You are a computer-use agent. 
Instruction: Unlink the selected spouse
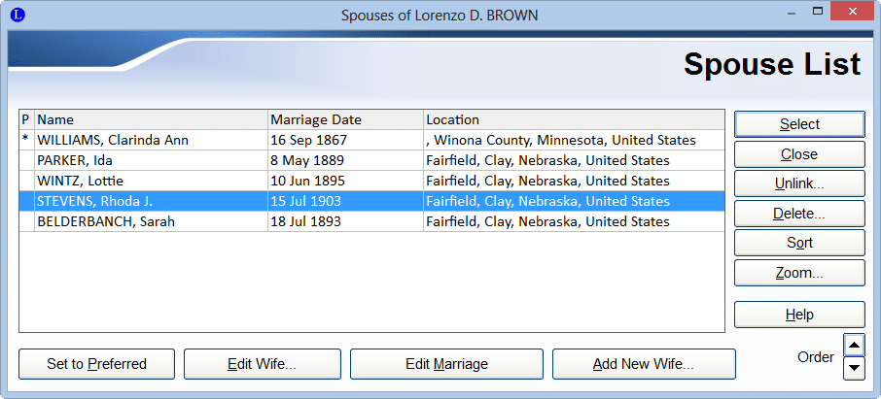click(x=798, y=183)
